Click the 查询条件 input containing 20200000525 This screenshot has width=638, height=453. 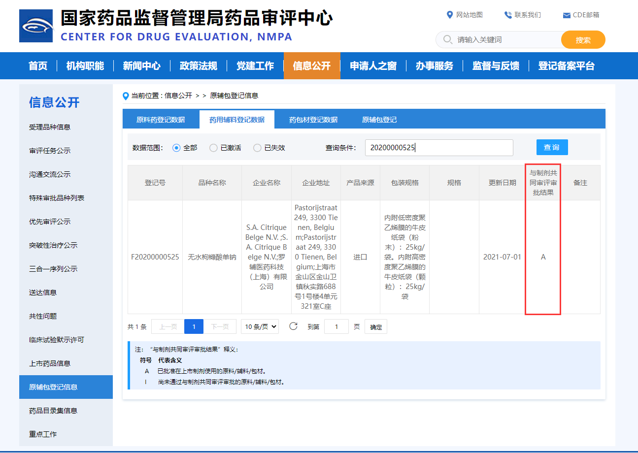pos(438,147)
